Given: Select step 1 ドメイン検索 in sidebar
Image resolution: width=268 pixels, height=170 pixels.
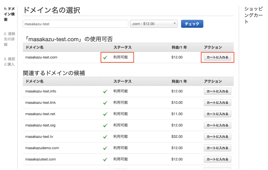Looking at the screenshot, I should point(9,14).
